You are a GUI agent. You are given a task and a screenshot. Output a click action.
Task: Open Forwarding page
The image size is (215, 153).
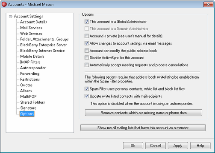[30, 74]
